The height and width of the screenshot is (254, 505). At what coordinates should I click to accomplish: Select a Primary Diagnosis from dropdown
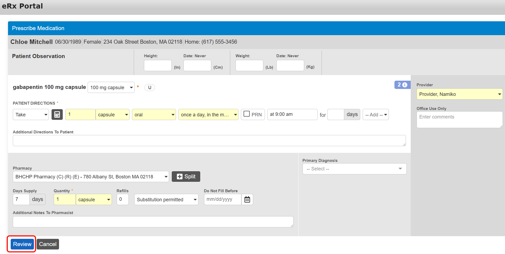354,169
